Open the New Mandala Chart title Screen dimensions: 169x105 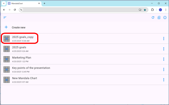(x=25, y=78)
